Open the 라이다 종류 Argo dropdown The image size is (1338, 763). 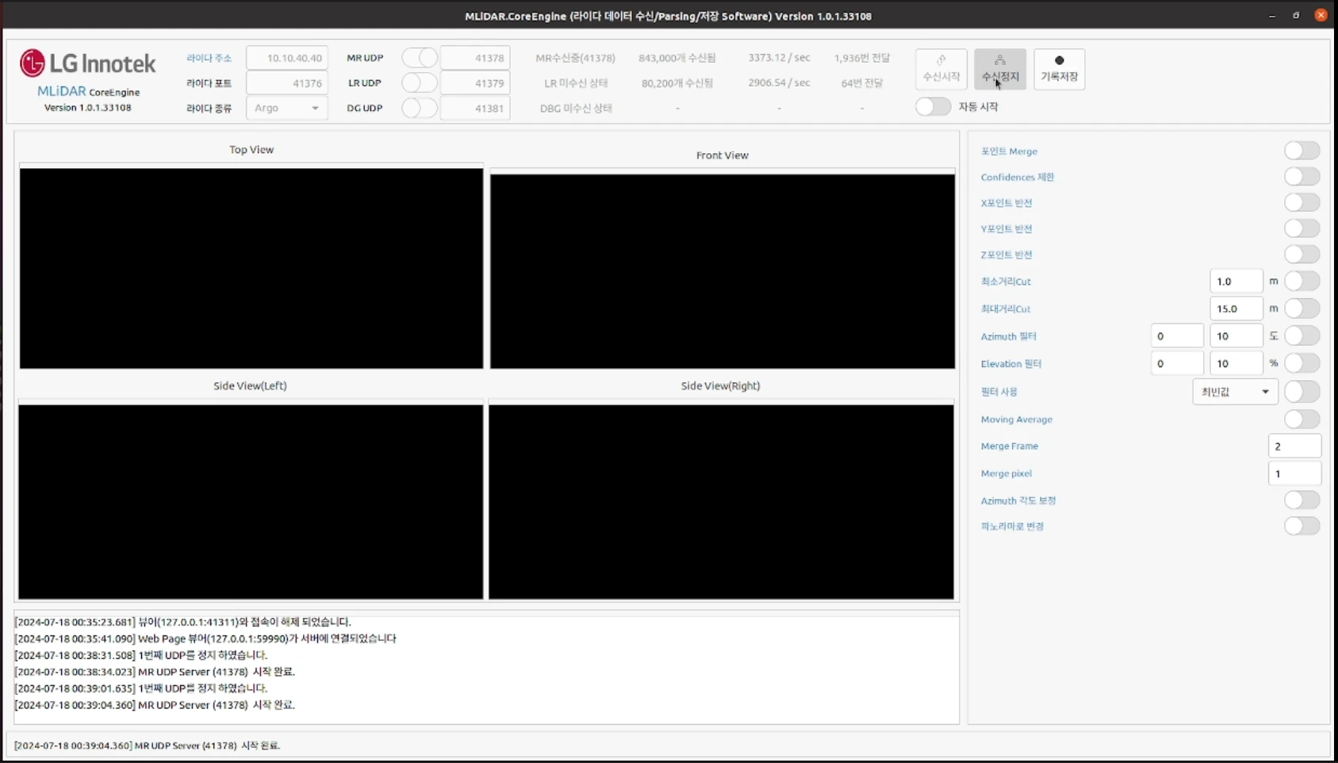(287, 108)
